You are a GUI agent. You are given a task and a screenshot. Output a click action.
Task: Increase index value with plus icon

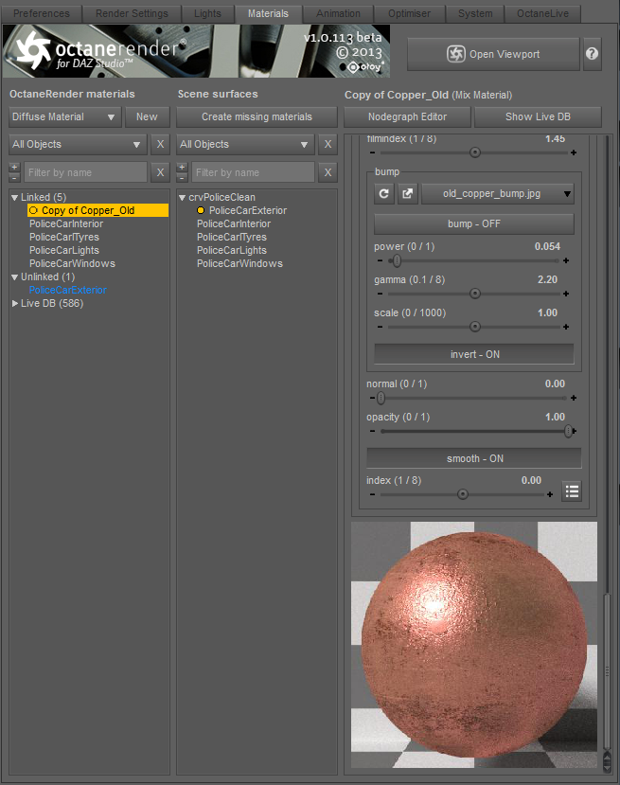coord(550,494)
